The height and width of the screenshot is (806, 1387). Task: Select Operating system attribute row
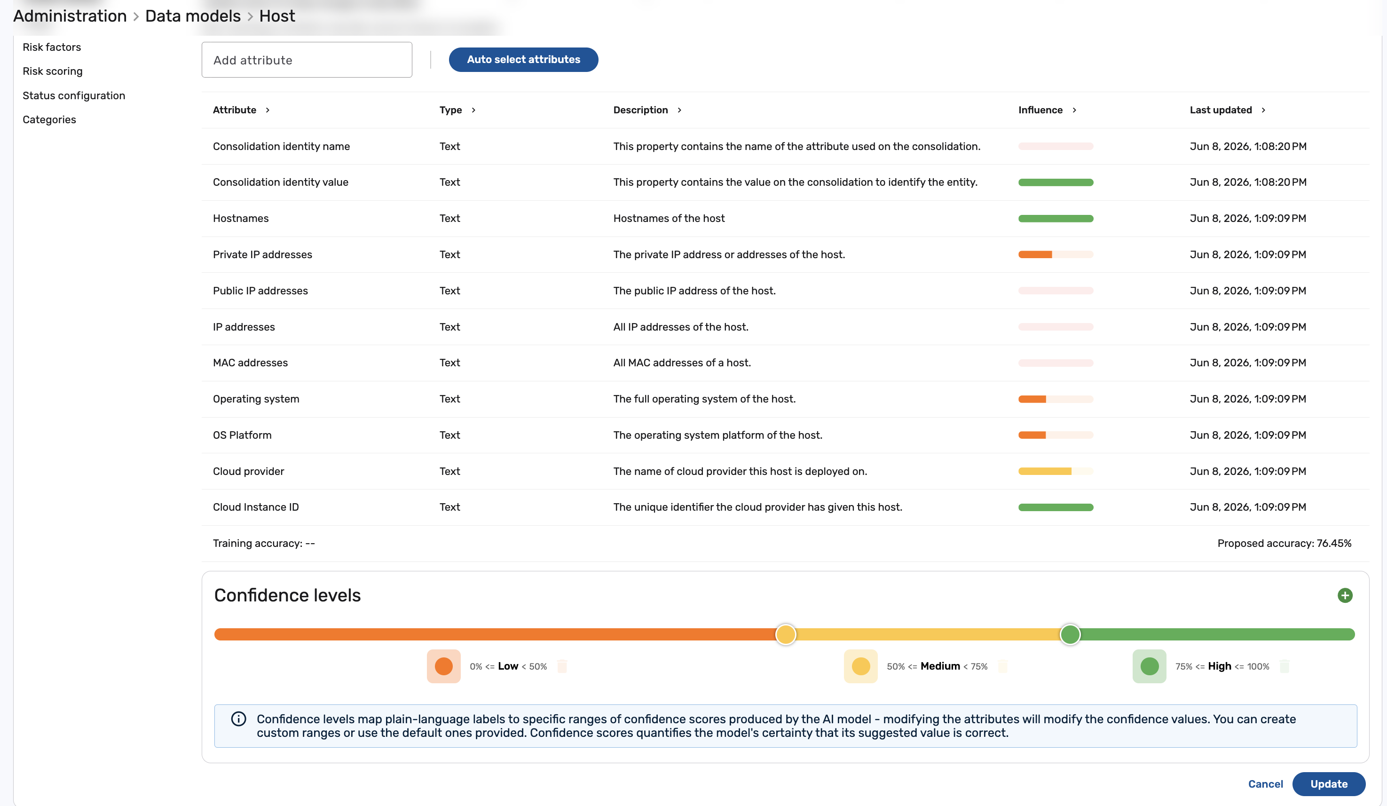tap(785, 399)
